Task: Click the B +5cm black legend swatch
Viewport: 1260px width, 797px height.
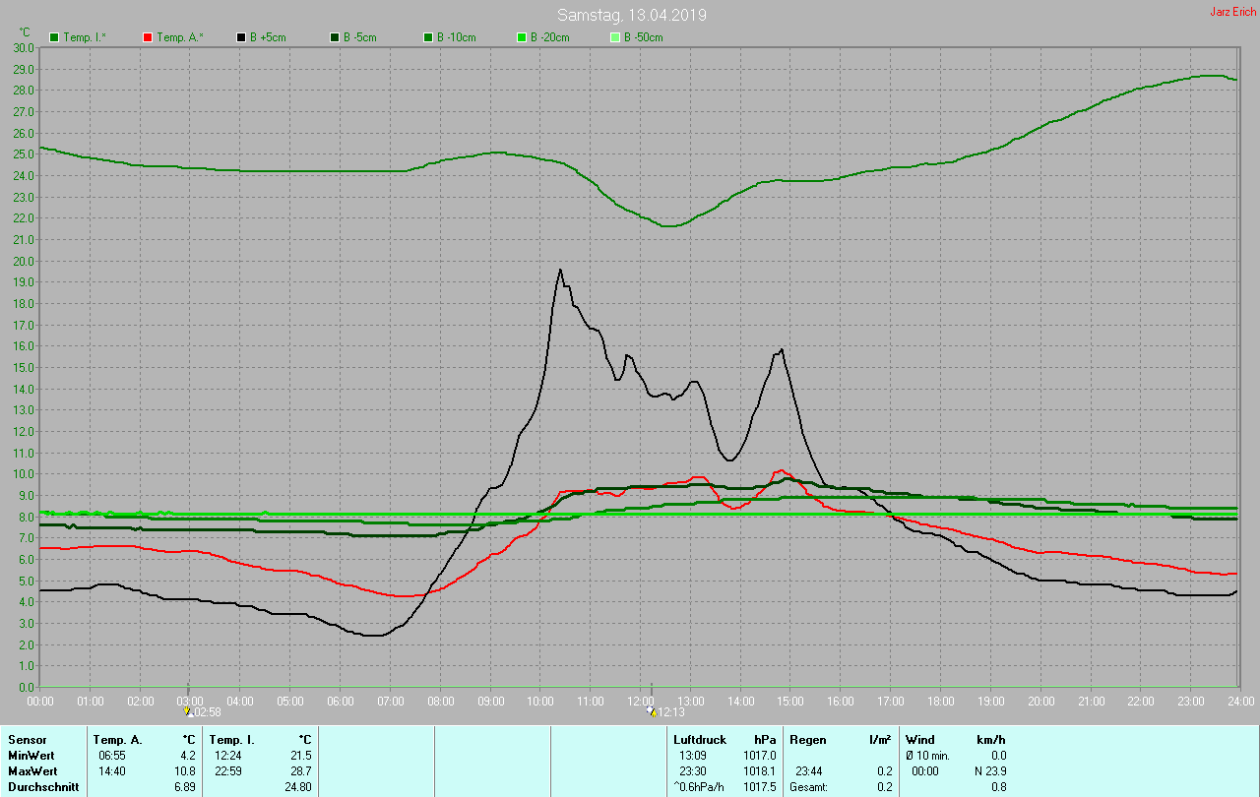Action: 241,37
